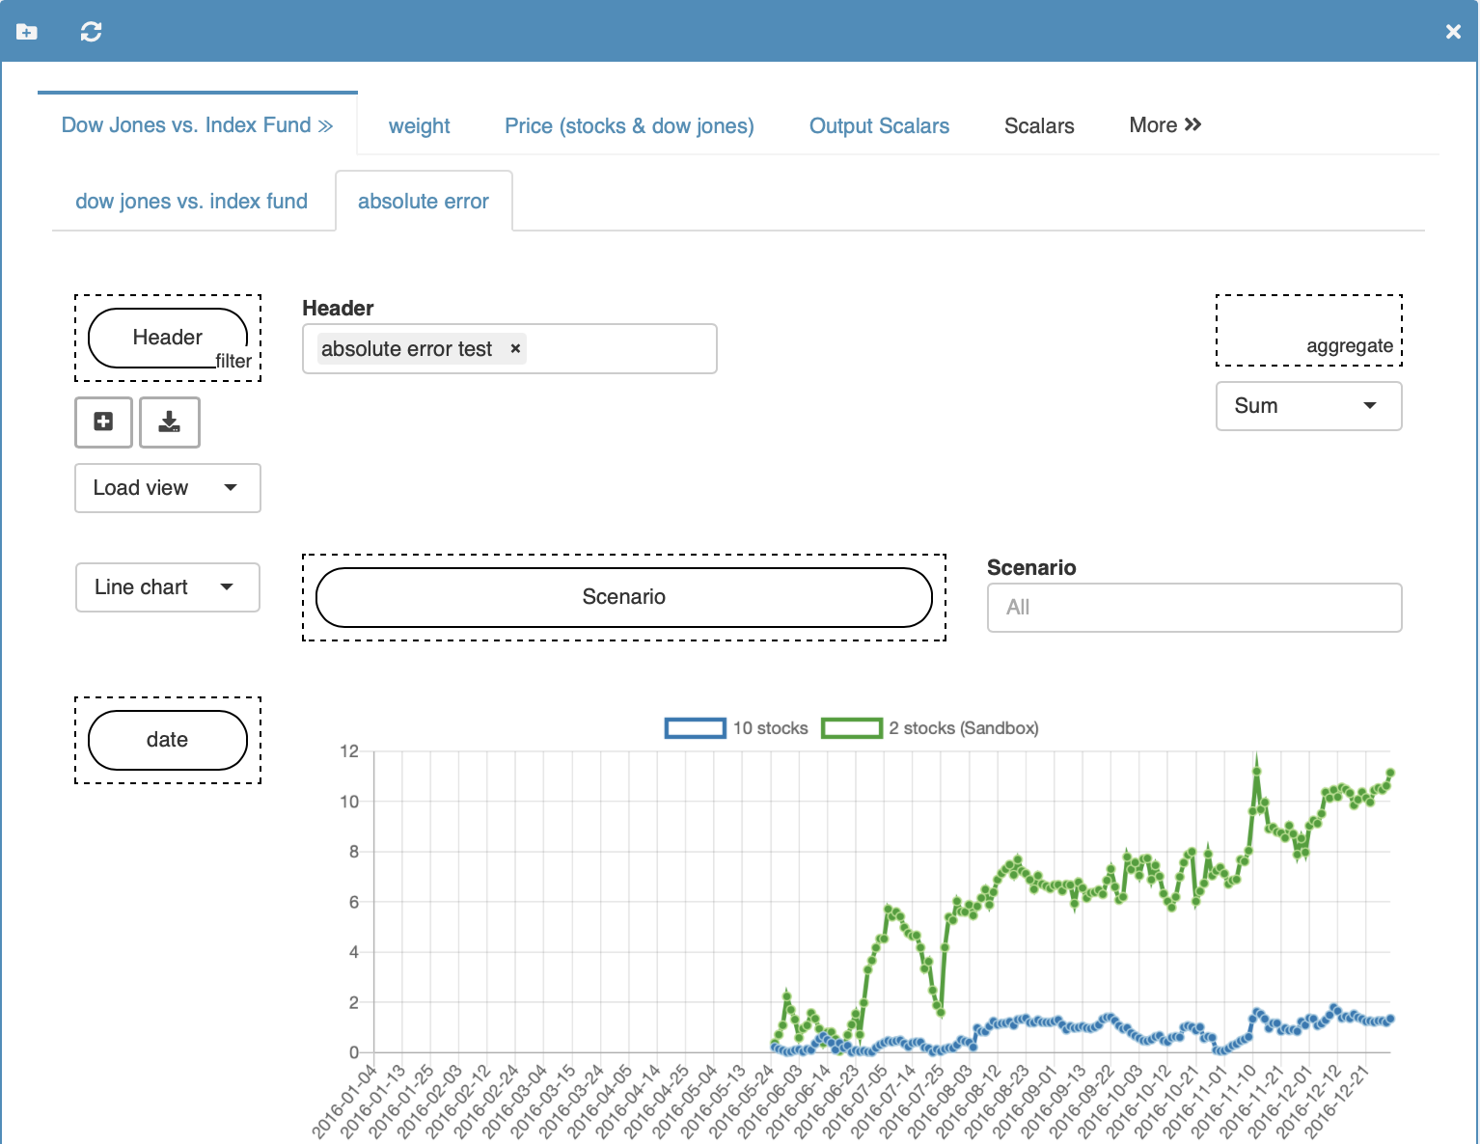Image resolution: width=1480 pixels, height=1144 pixels.
Task: Select the 'absolute error' sub-tab
Action: tap(424, 201)
